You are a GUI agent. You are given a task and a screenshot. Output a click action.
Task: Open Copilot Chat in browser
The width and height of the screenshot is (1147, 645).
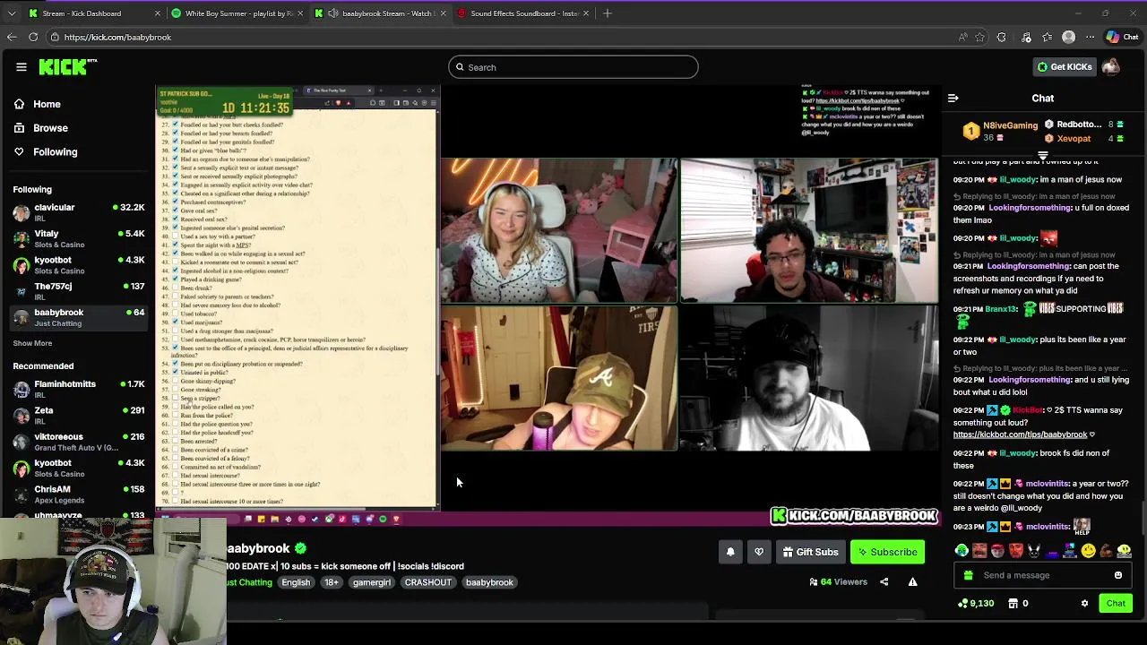(x=1121, y=38)
